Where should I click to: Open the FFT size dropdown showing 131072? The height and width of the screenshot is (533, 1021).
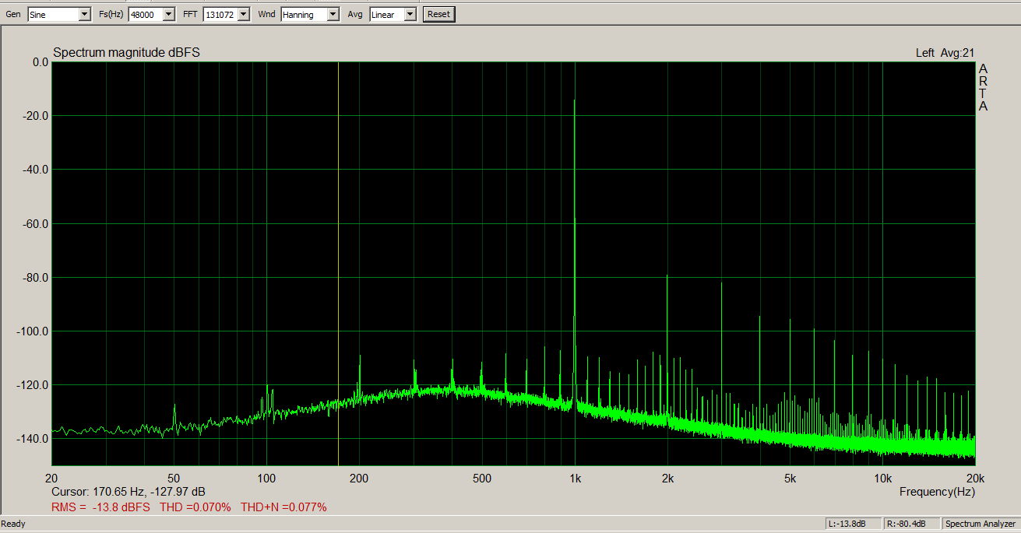point(227,14)
